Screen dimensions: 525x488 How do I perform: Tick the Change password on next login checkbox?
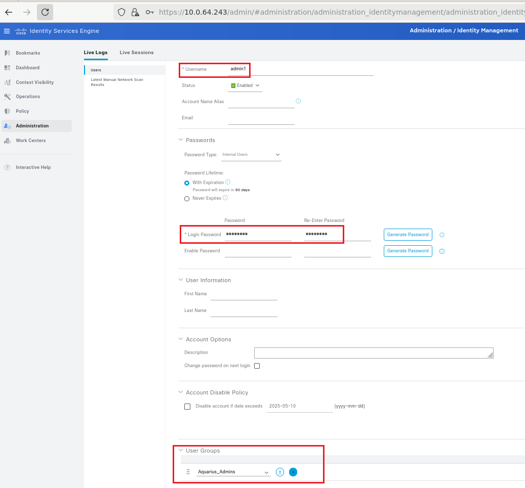pyautogui.click(x=257, y=366)
